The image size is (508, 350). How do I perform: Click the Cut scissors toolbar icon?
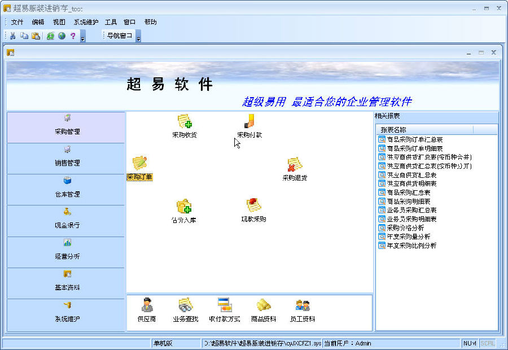tap(12, 36)
